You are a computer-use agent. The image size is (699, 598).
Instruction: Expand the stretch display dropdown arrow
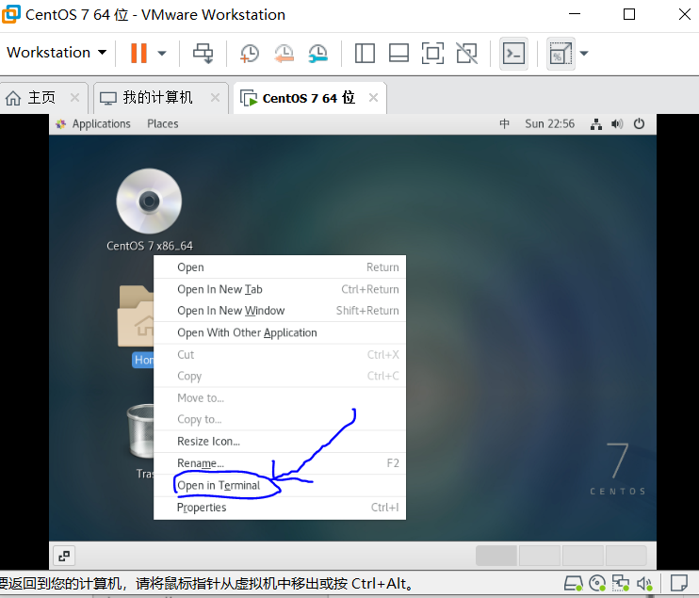point(584,54)
